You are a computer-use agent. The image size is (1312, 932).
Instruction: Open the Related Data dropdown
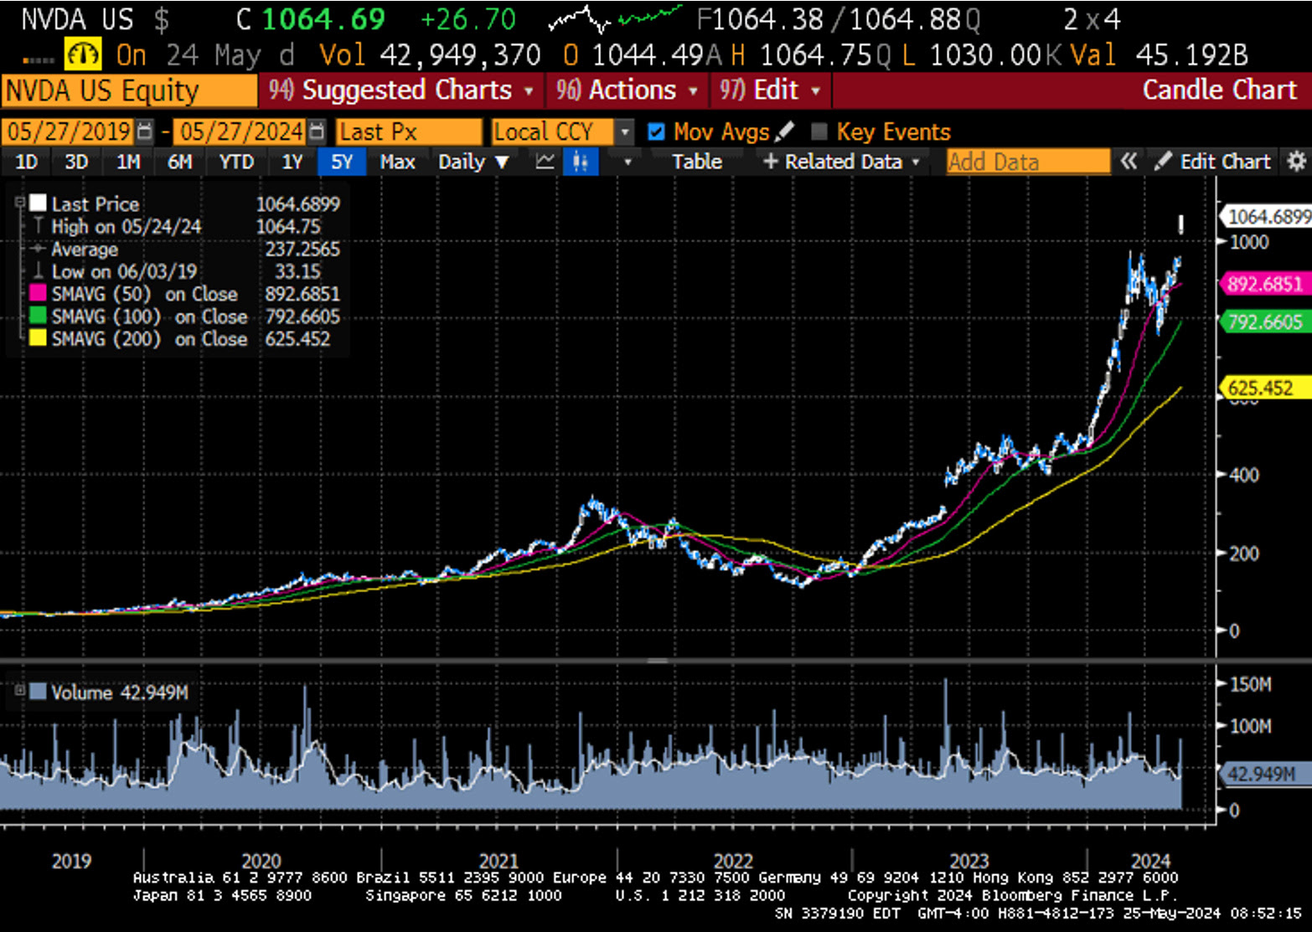tap(841, 162)
